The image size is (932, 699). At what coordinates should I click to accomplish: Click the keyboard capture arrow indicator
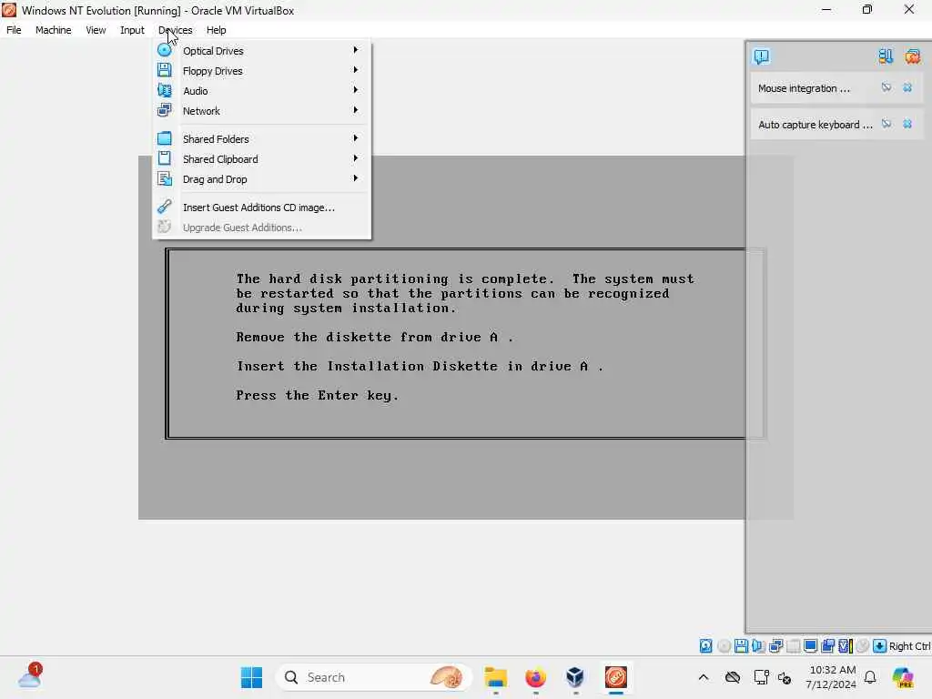(880, 646)
